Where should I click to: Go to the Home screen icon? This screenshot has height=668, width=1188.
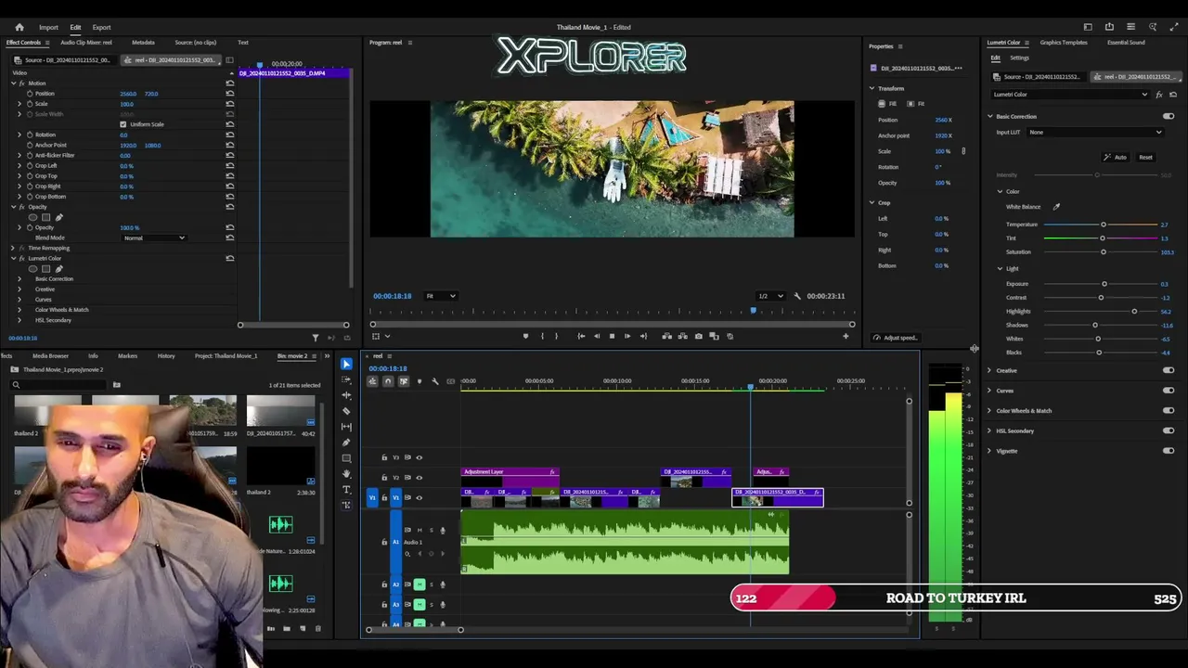(19, 27)
